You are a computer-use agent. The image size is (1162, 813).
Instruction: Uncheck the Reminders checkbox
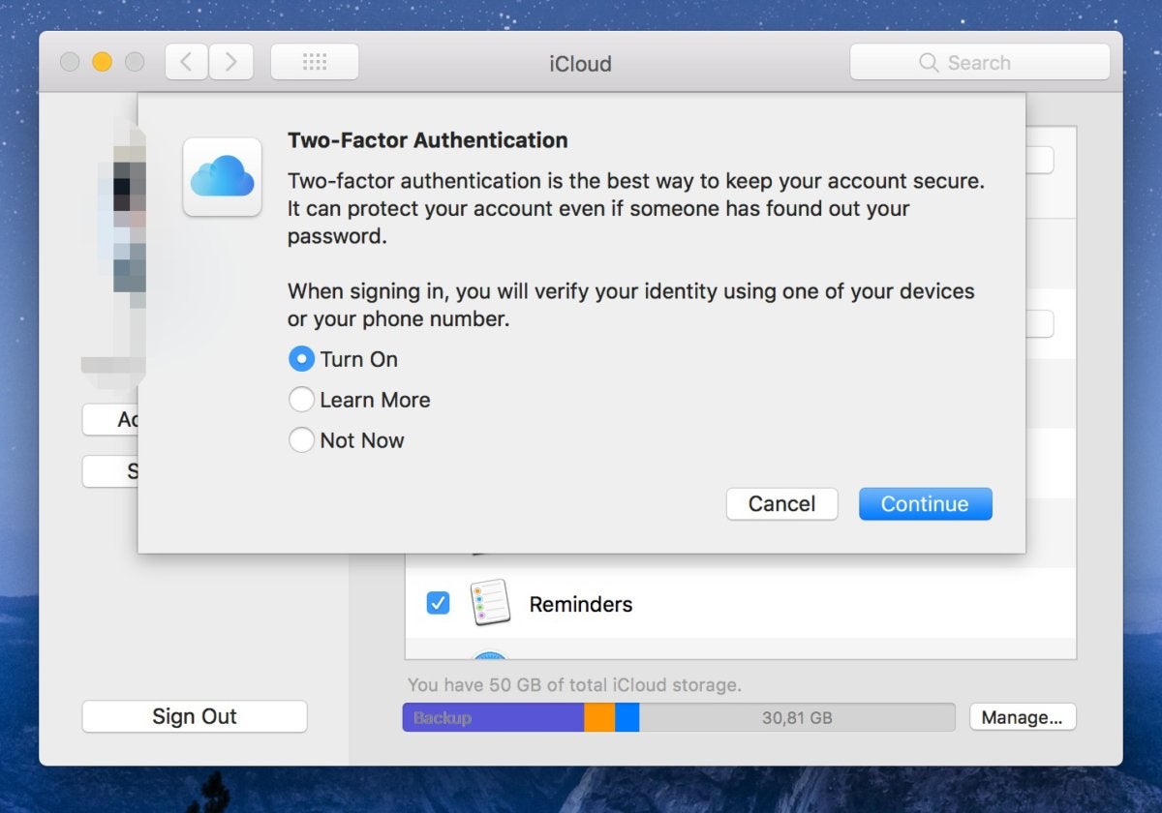[x=438, y=604]
